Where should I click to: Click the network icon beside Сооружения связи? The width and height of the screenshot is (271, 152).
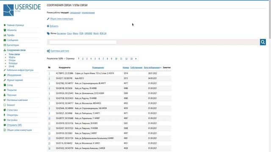[5, 50]
